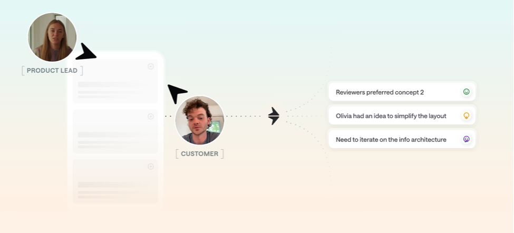Select the Customer video avatar

tap(200, 120)
